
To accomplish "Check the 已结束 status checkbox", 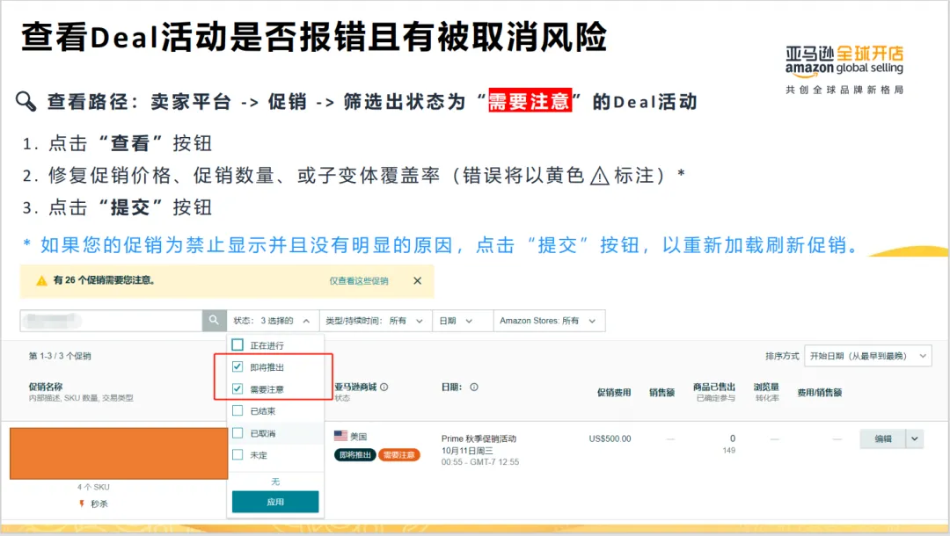I will (237, 410).
